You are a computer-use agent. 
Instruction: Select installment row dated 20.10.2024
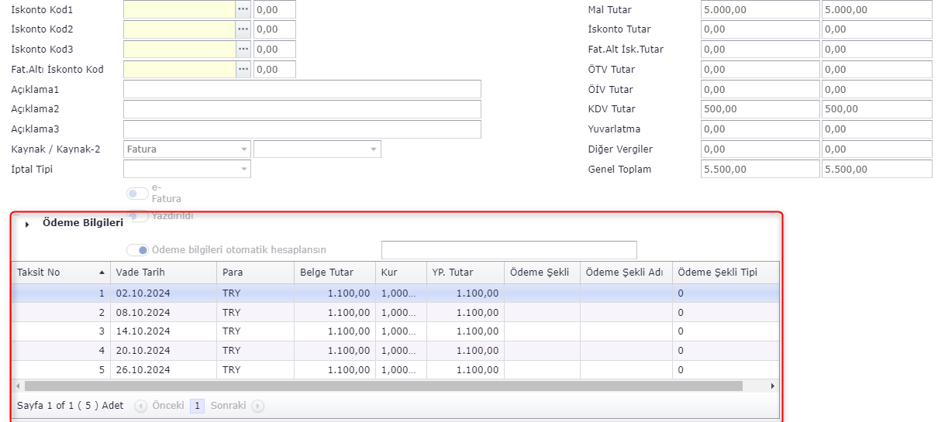(395, 351)
